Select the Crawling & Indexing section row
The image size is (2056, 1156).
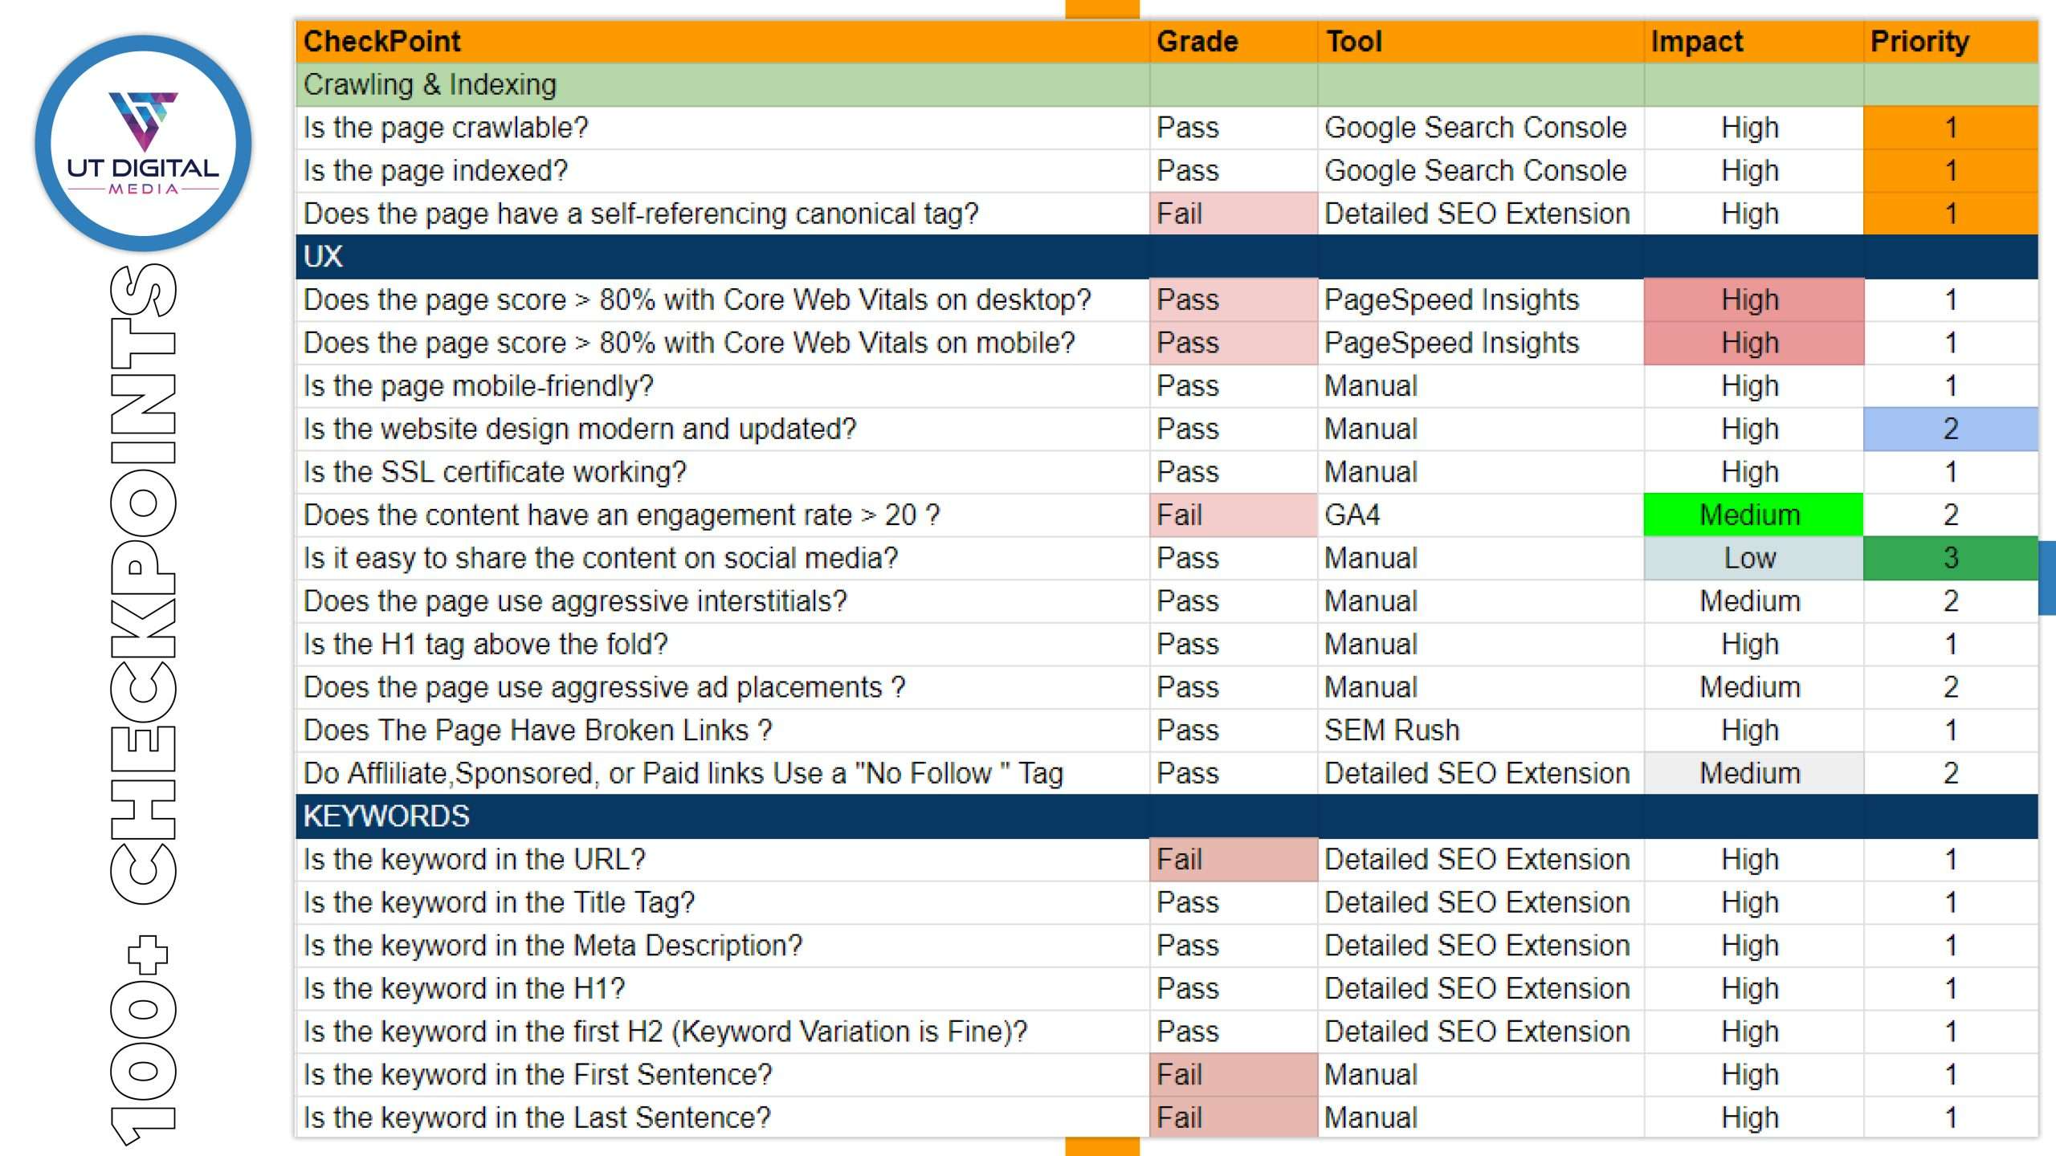430,85
